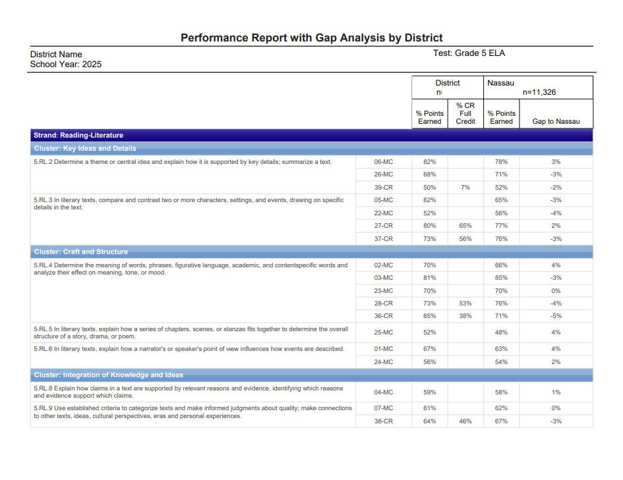Click the Test: Grade 5 ELA label
This screenshot has width=623, height=480.
(469, 53)
